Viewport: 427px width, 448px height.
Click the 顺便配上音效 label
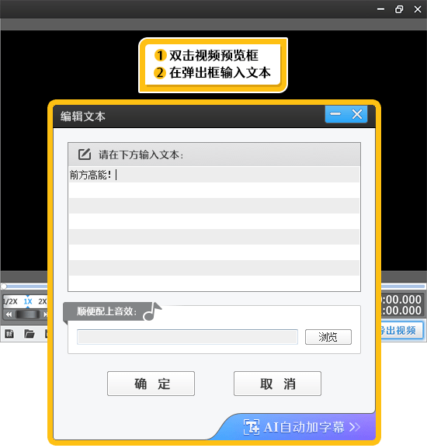coord(106,311)
